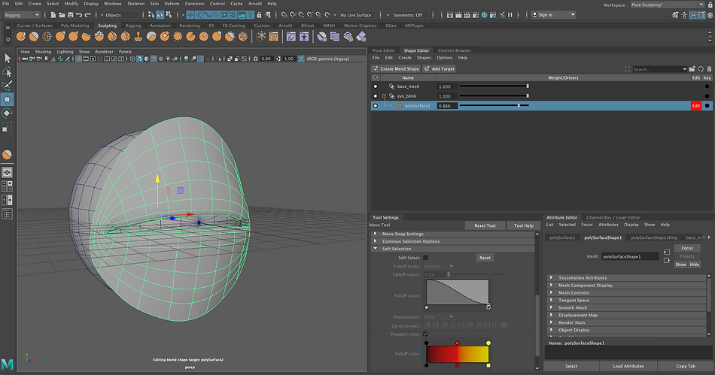
Task: Activate the Move tool in toolbox
Action: [8, 99]
